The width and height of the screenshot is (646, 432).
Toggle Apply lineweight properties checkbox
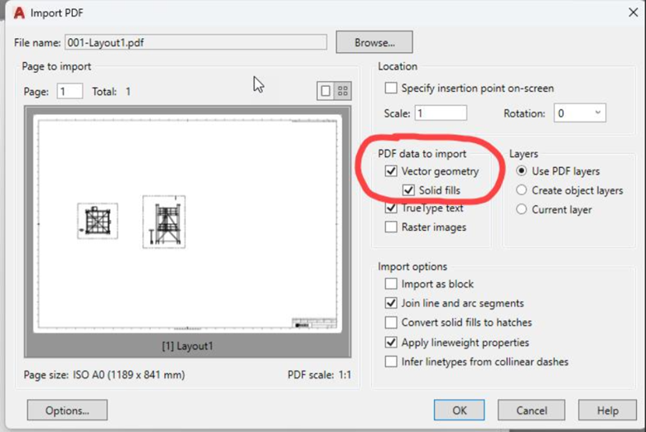click(391, 343)
